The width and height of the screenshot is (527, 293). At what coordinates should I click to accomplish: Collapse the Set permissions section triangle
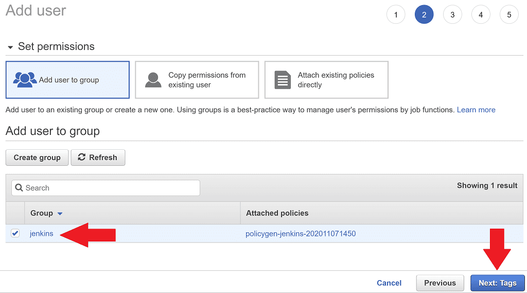click(x=10, y=47)
